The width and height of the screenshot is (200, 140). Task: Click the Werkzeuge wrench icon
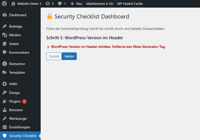(4, 118)
